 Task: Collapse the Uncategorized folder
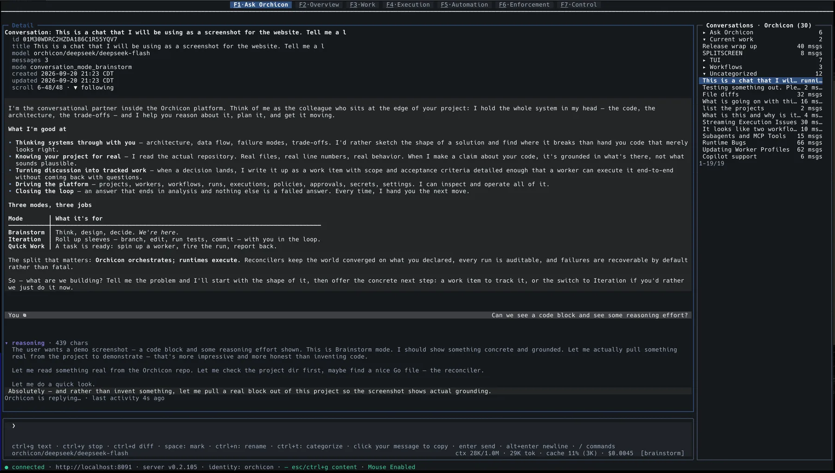pyautogui.click(x=762, y=74)
